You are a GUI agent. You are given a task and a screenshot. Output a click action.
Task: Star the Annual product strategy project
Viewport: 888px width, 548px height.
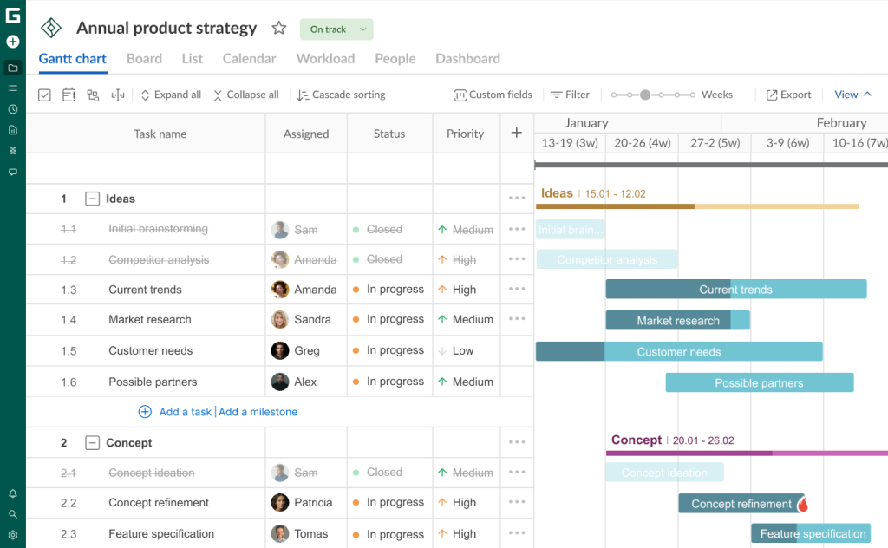pos(278,28)
